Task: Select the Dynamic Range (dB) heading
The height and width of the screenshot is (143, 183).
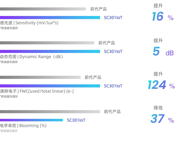Action: pos(31,57)
